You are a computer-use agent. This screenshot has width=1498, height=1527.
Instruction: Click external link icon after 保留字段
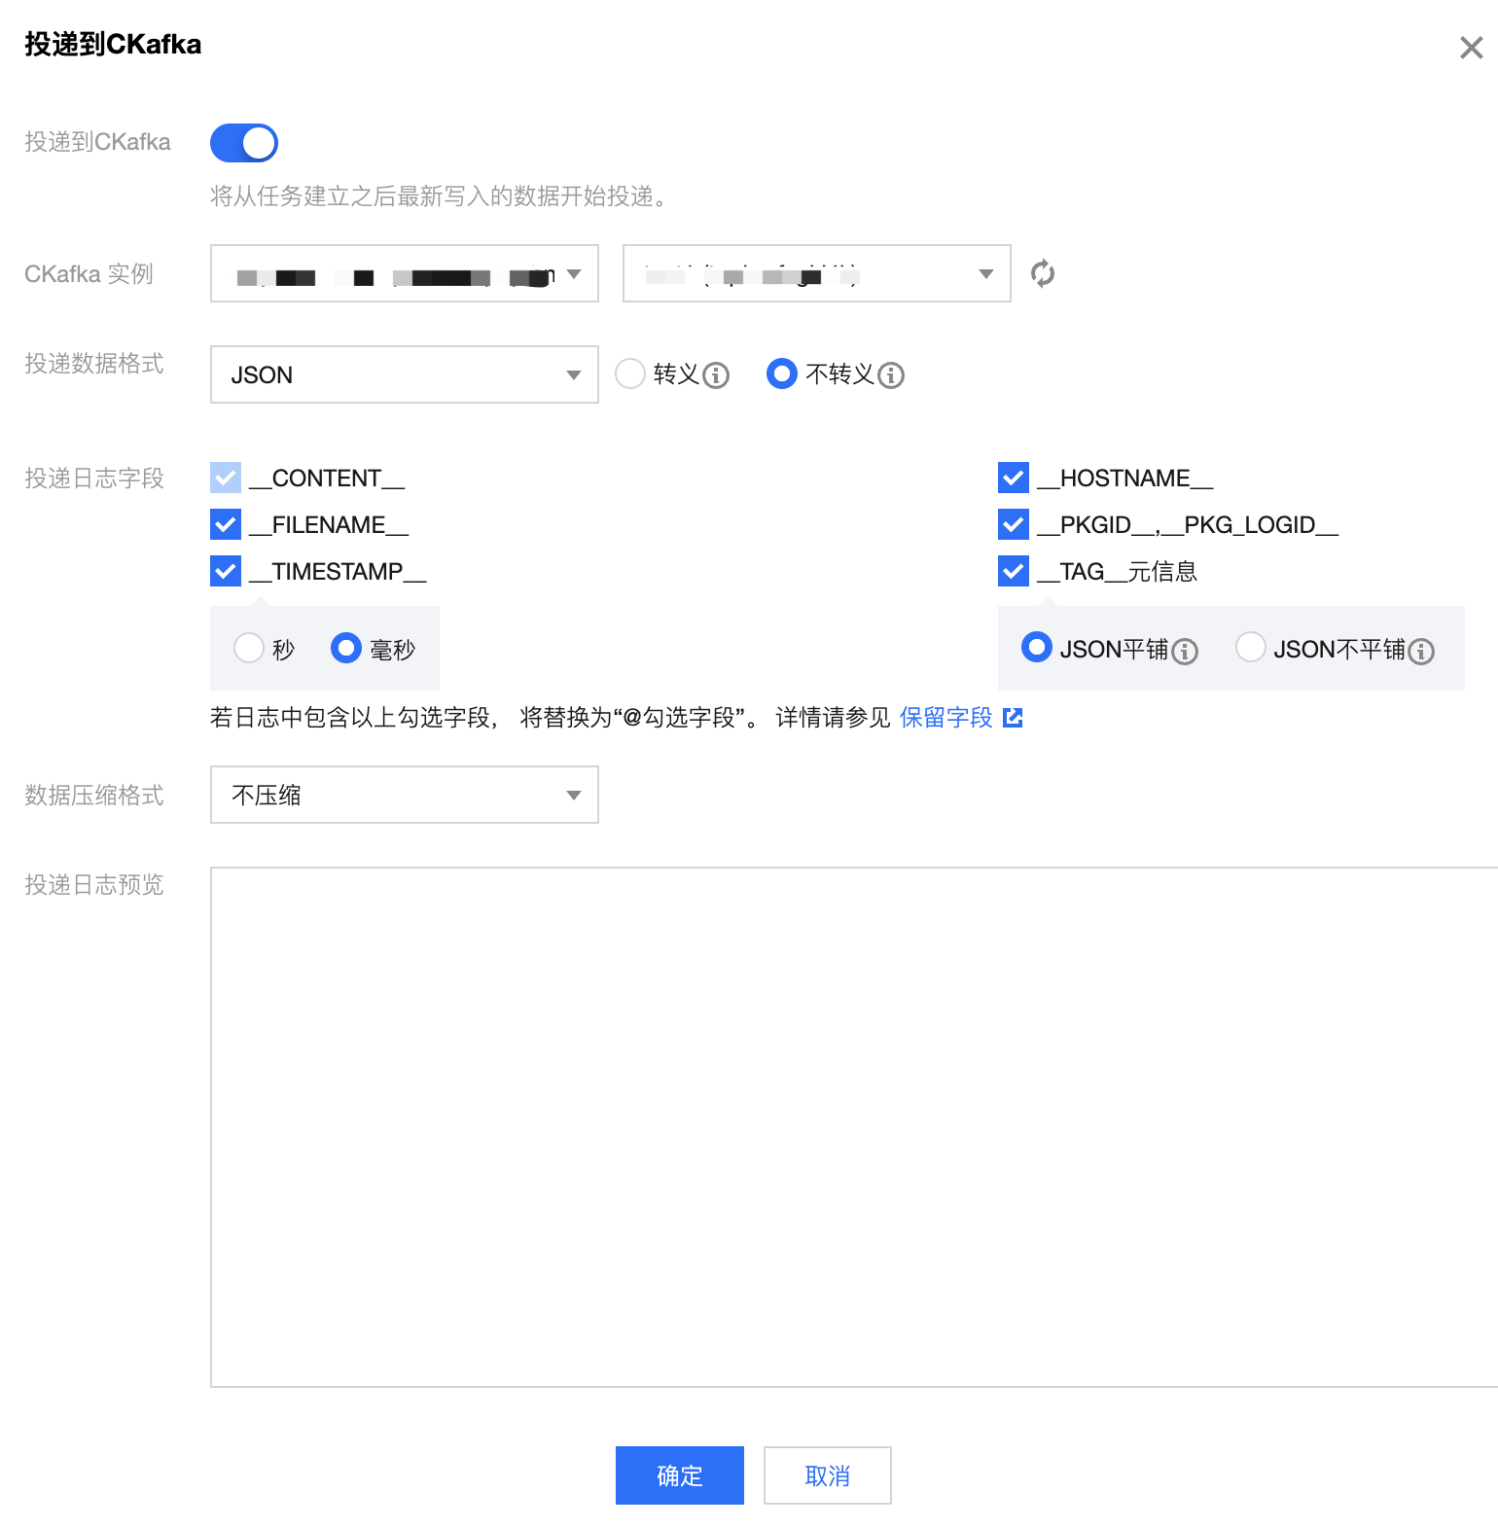pos(1013,718)
